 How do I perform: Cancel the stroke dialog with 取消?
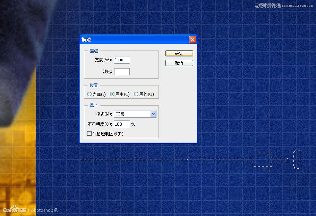(179, 63)
